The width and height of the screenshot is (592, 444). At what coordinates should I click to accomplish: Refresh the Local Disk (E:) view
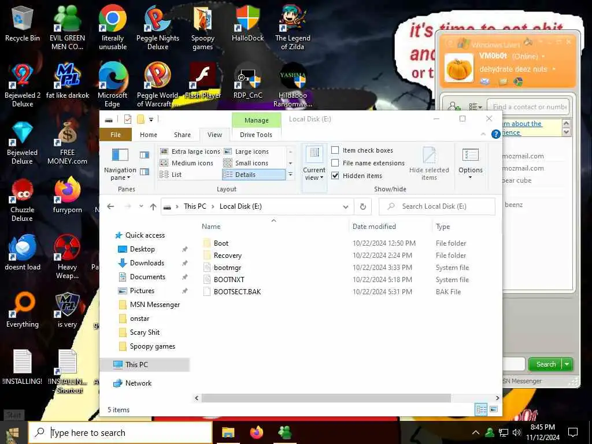(363, 206)
